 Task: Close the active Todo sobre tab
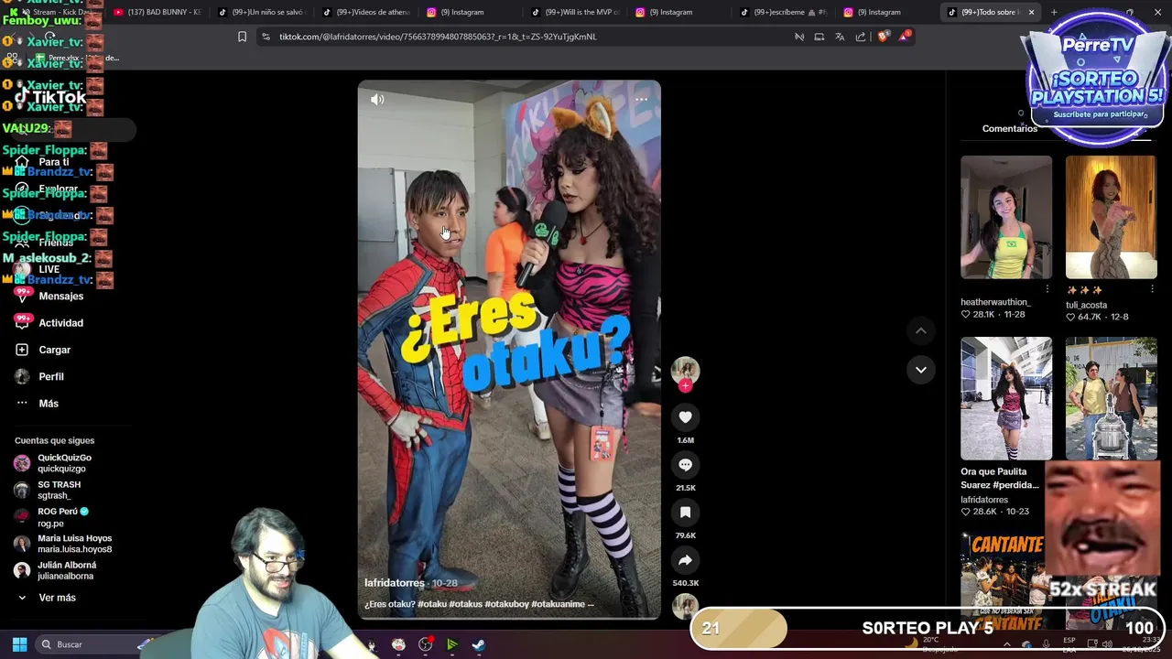click(1031, 12)
